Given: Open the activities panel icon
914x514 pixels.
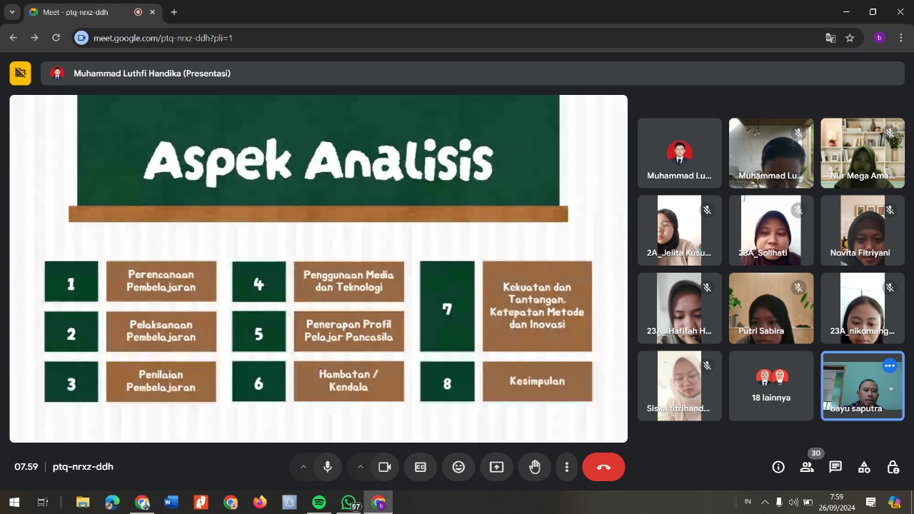Looking at the screenshot, I should click(x=864, y=467).
